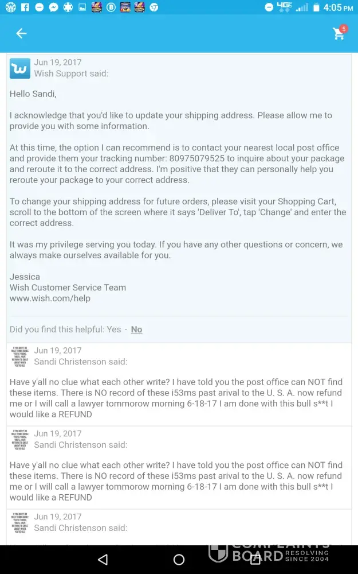Tap the Android recent apps square
This screenshot has height=574, width=358.
(x=255, y=559)
